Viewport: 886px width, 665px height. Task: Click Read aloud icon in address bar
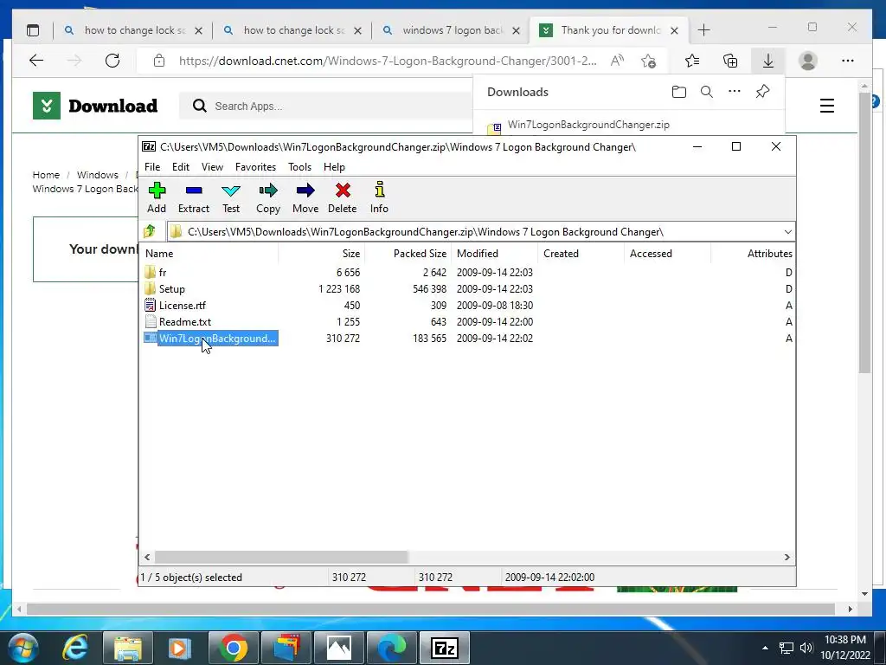618,61
